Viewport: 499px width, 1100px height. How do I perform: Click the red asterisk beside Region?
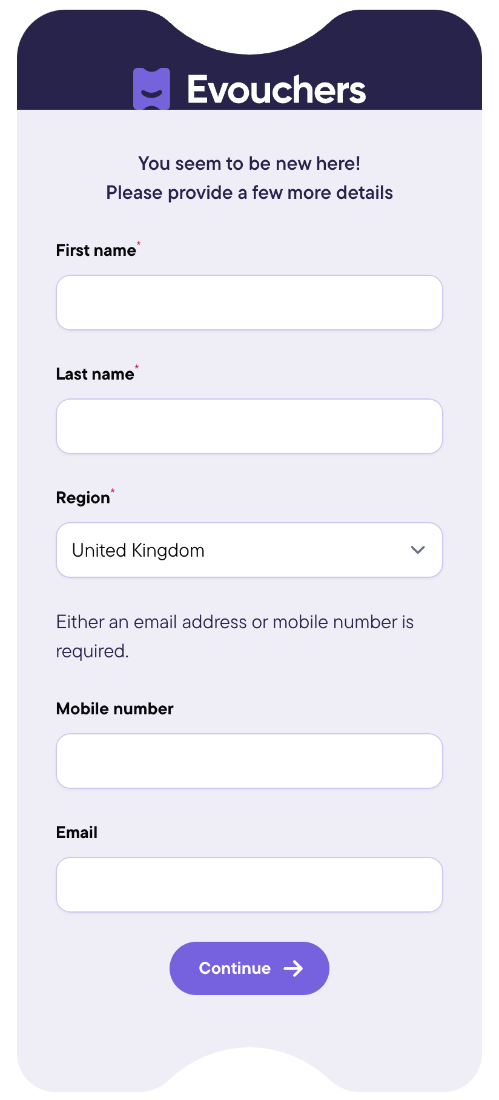pyautogui.click(x=113, y=491)
